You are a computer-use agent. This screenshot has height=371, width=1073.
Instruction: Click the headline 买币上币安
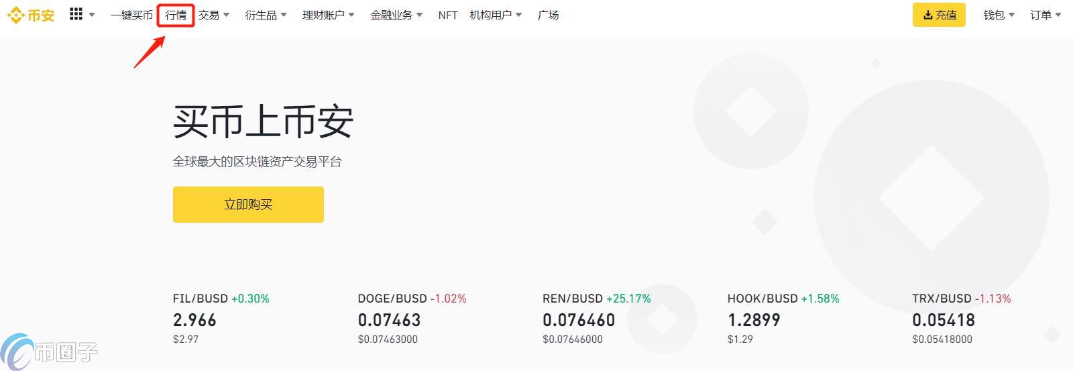pos(263,121)
